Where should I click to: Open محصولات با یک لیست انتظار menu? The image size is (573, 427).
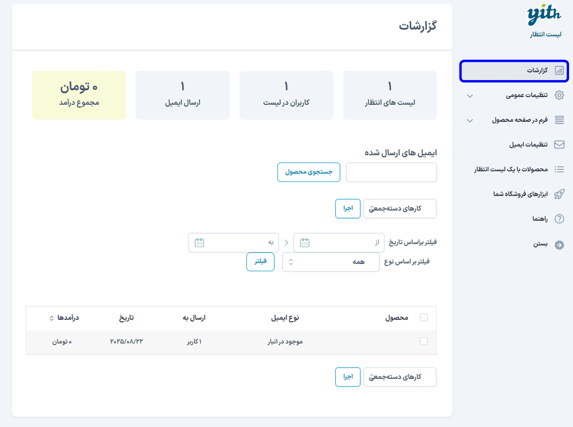click(x=514, y=169)
